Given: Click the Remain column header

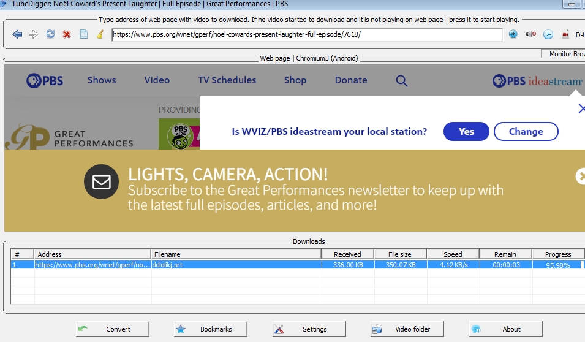Looking at the screenshot, I should (x=505, y=254).
